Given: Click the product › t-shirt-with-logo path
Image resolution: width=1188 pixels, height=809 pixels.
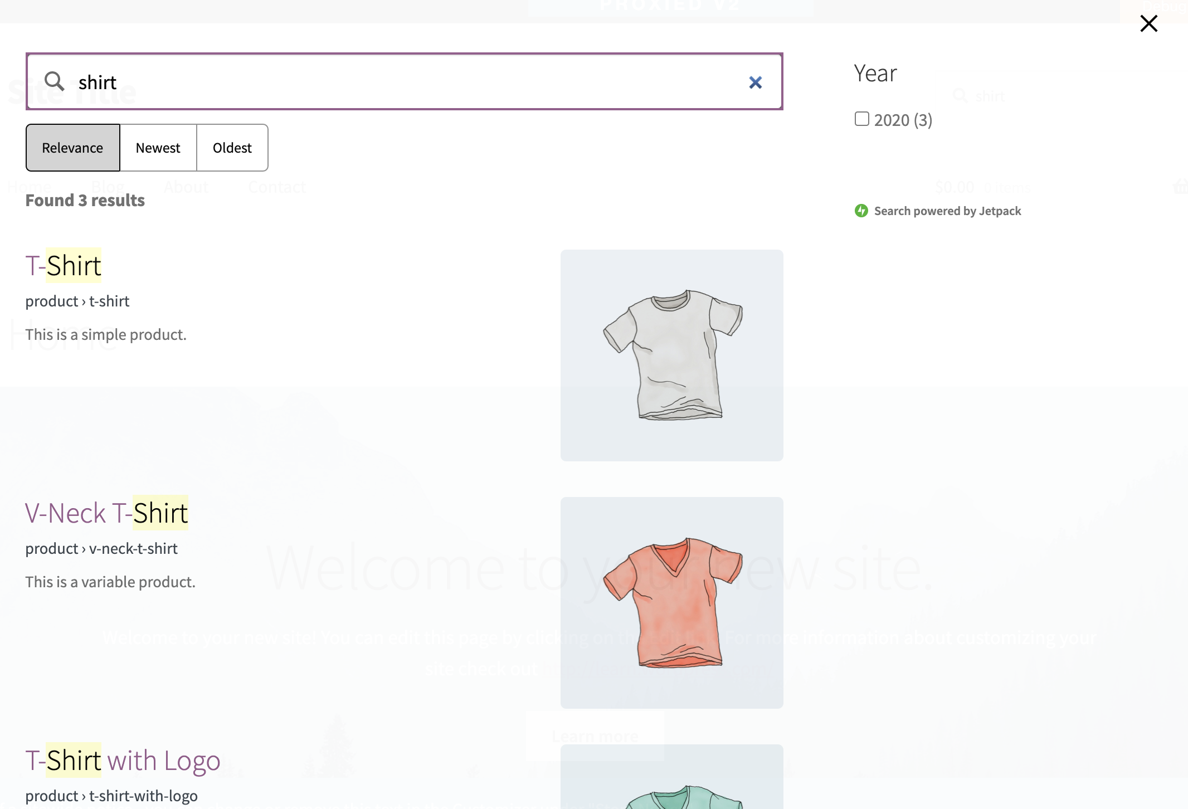Looking at the screenshot, I should [111, 796].
